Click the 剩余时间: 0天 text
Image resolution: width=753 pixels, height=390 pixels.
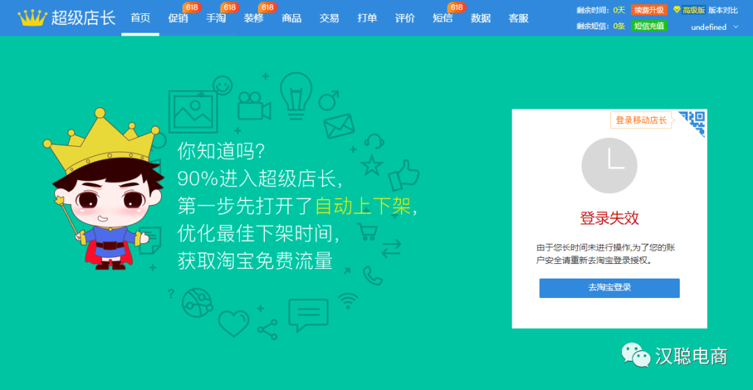601,10
